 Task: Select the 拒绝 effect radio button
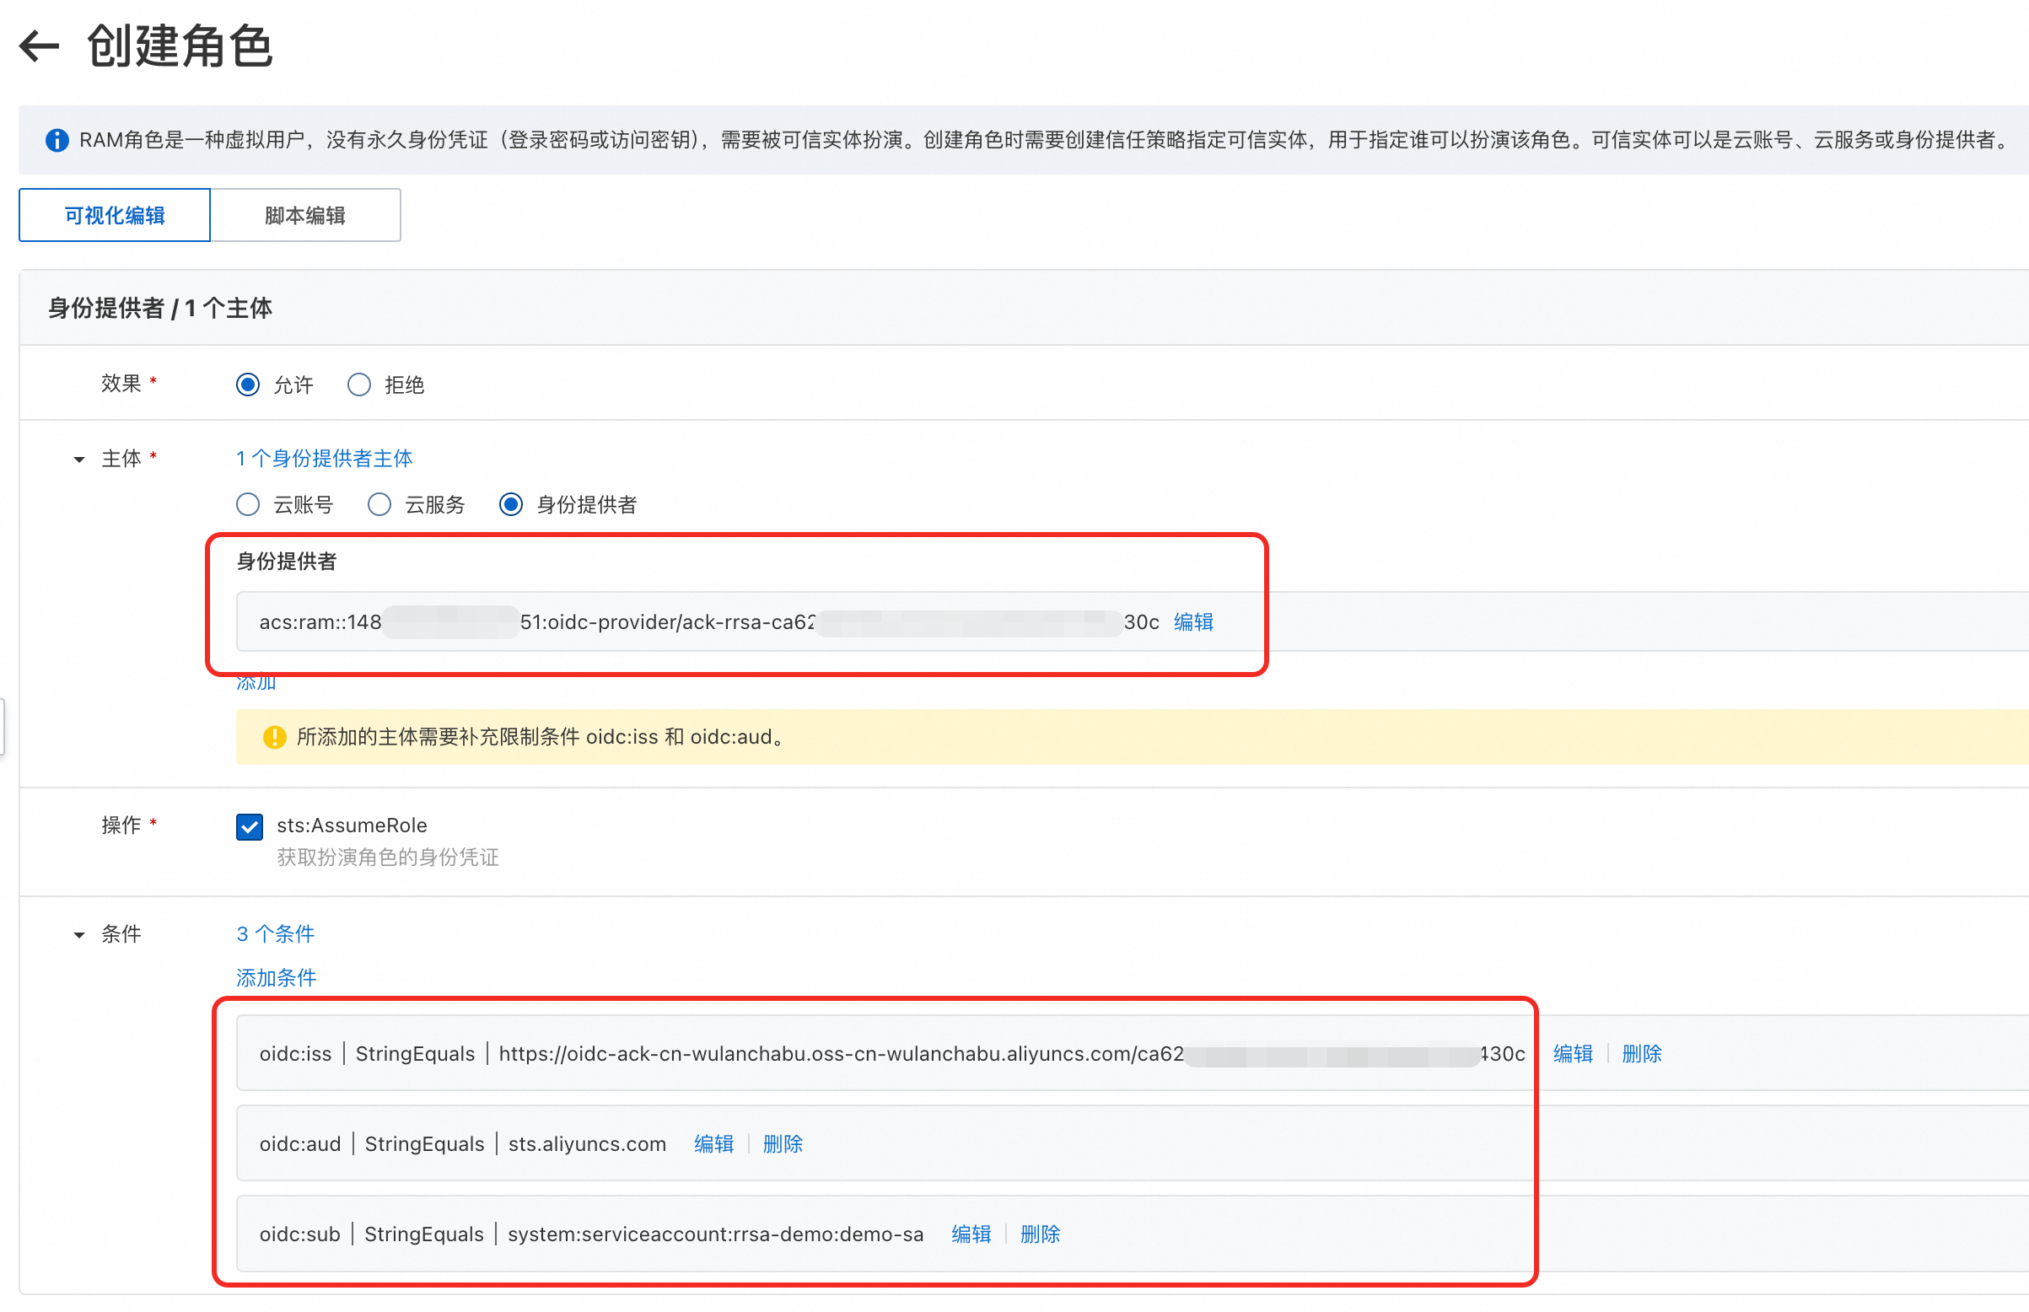[359, 385]
